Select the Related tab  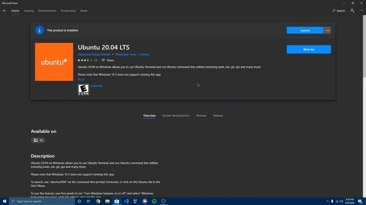tap(218, 116)
